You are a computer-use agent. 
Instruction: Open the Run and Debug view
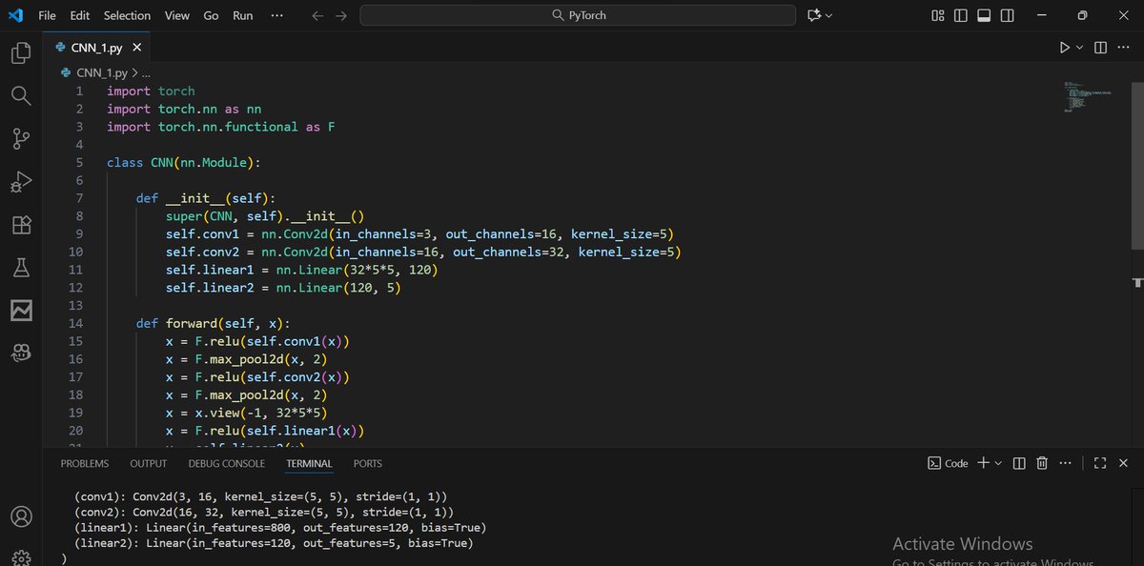pos(21,182)
